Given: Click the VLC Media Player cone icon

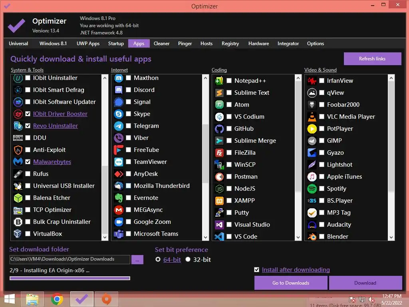Looking at the screenshot, I should pyautogui.click(x=312, y=117).
